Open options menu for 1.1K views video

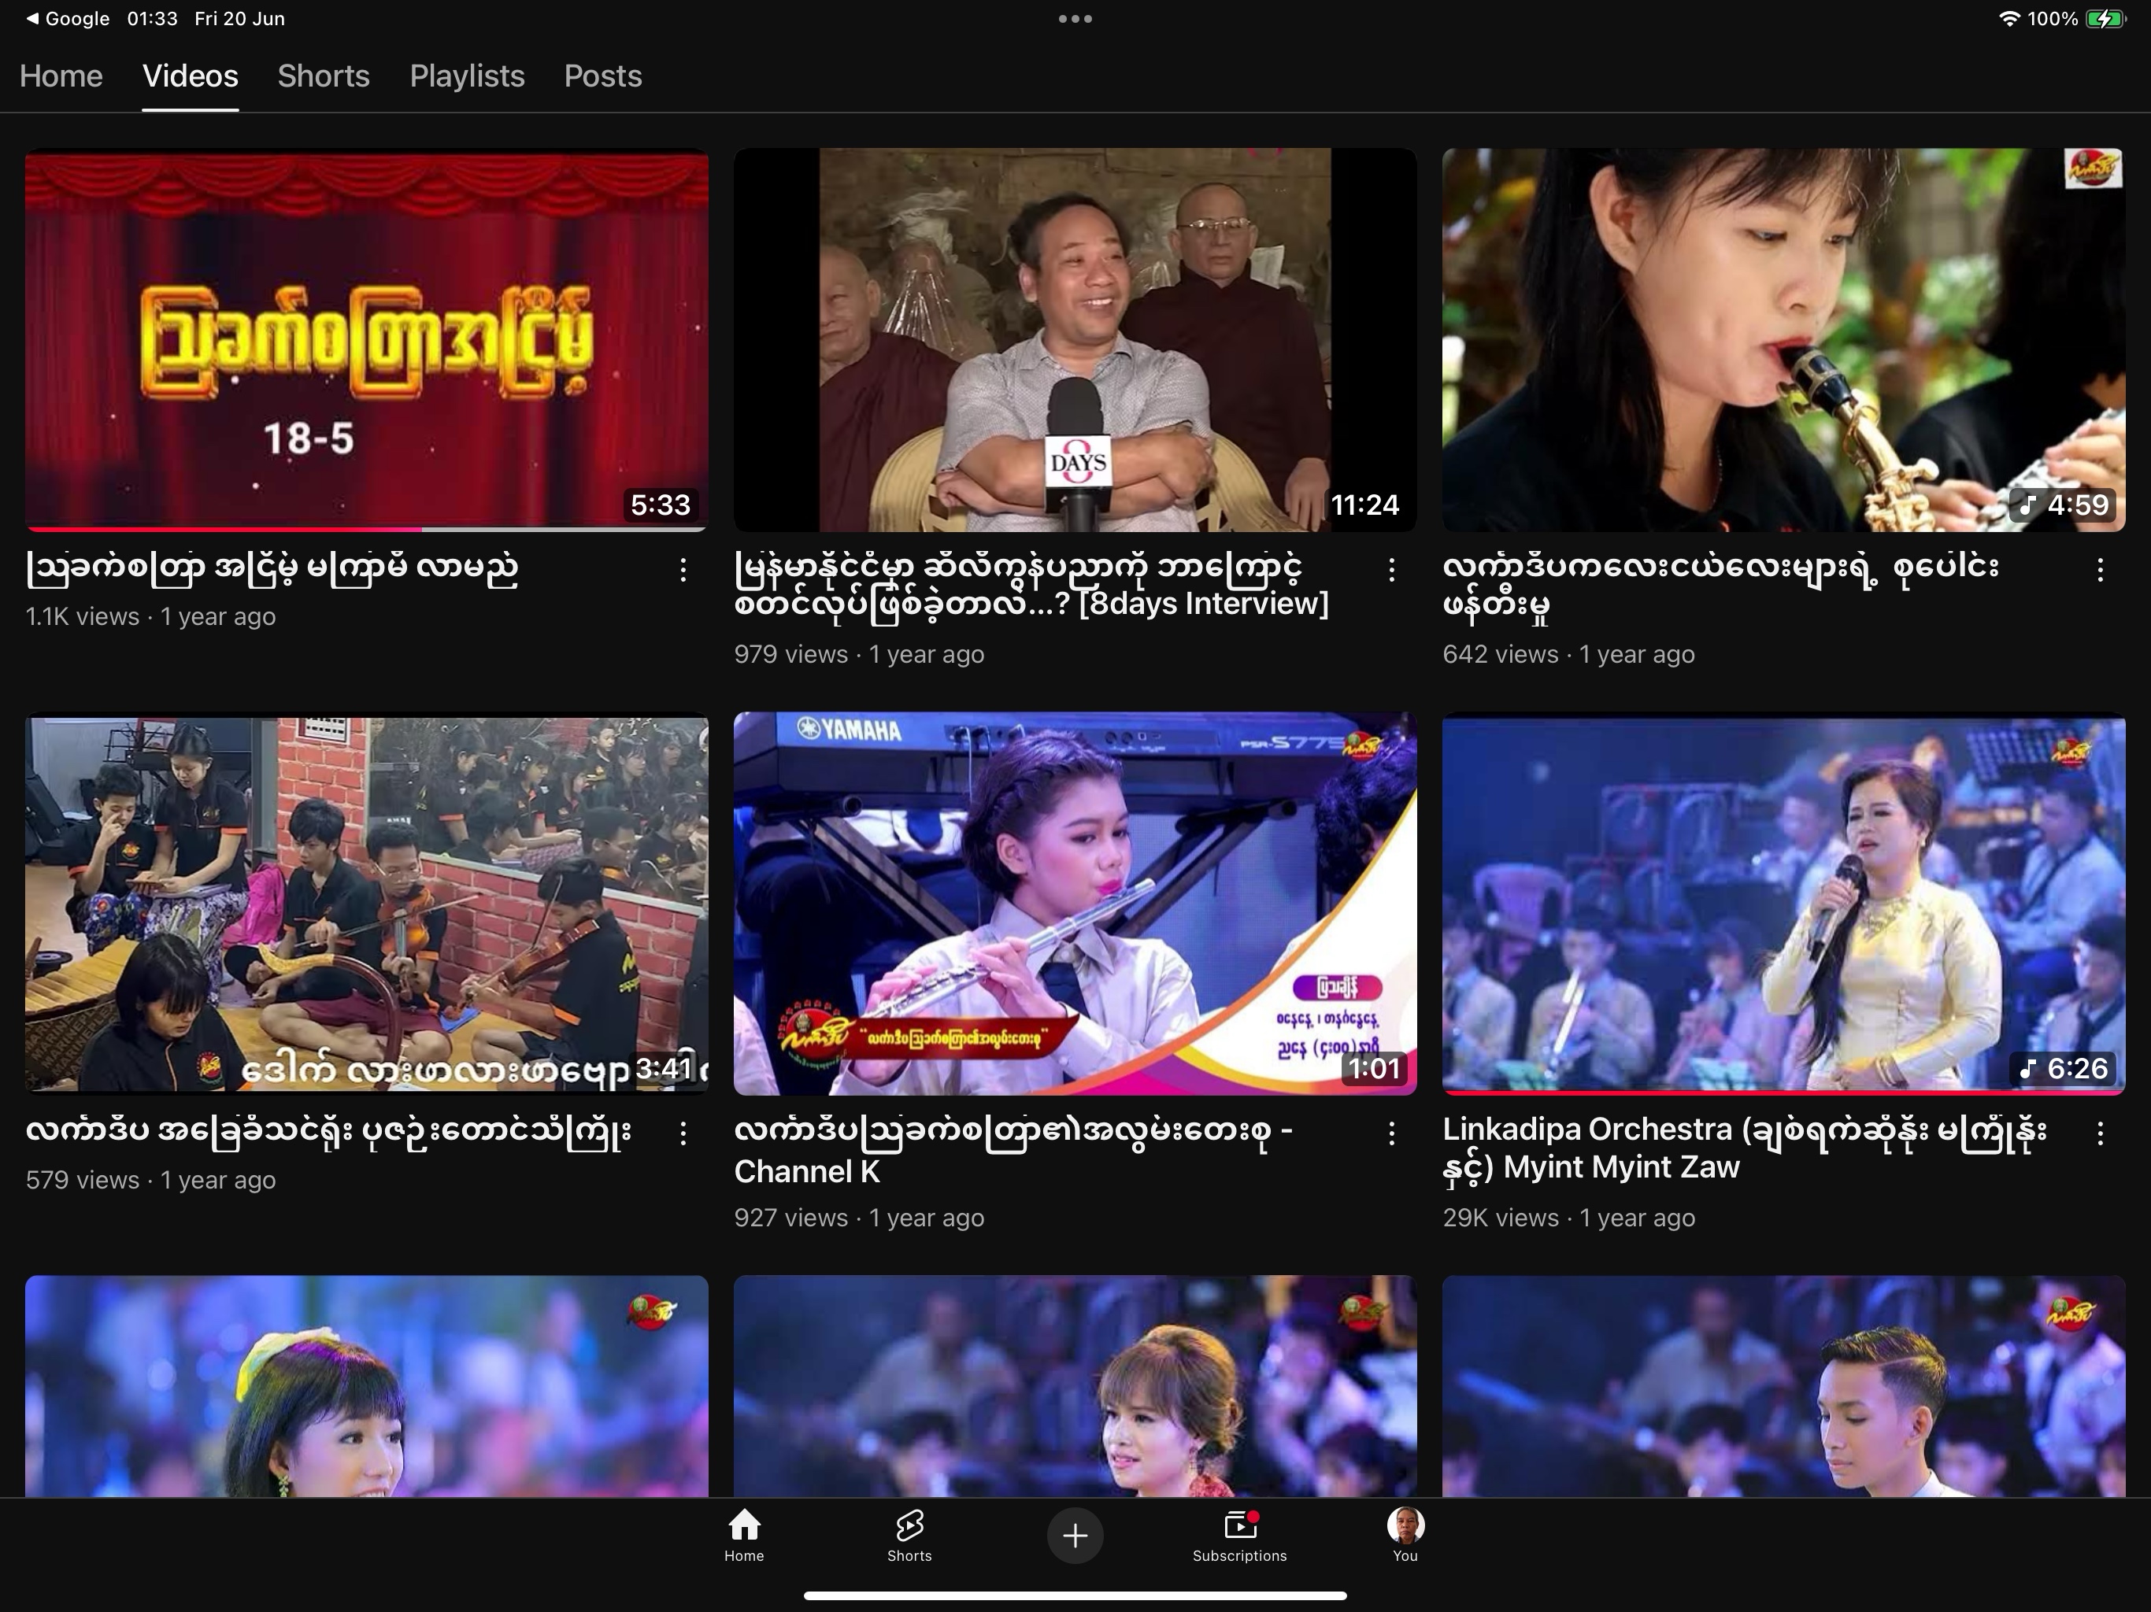tap(683, 570)
